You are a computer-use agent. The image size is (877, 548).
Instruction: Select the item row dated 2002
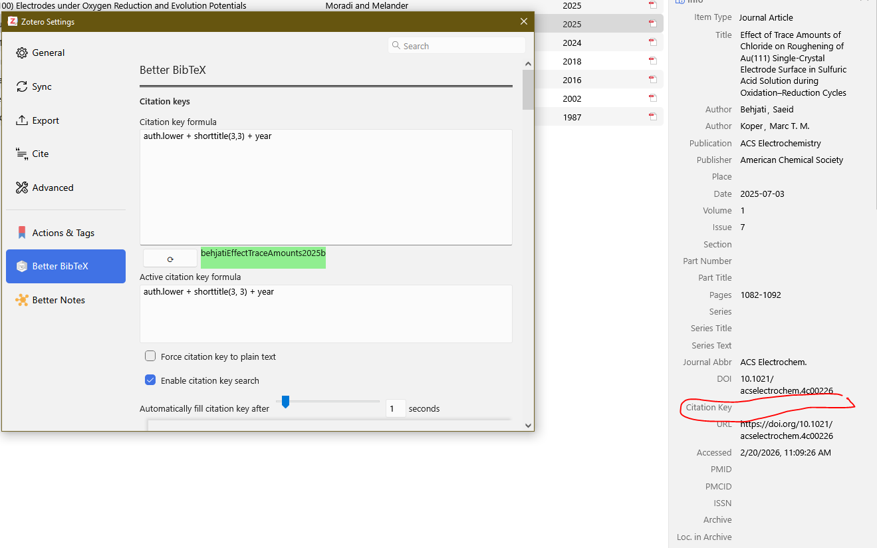[599, 98]
